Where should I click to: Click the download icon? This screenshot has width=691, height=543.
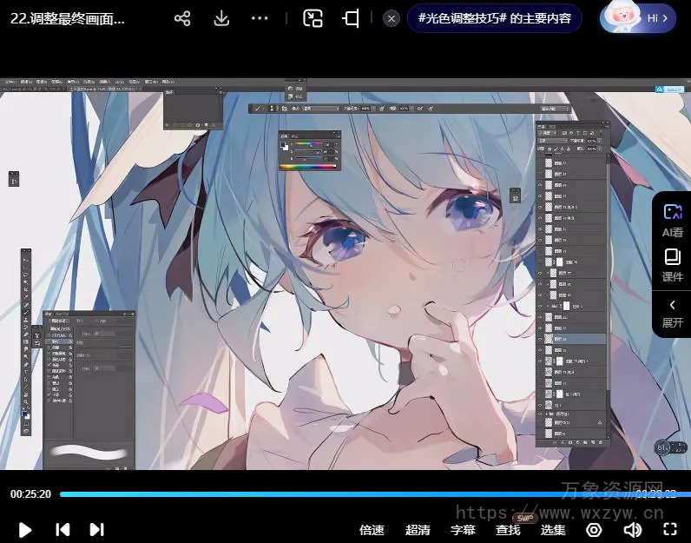221,18
